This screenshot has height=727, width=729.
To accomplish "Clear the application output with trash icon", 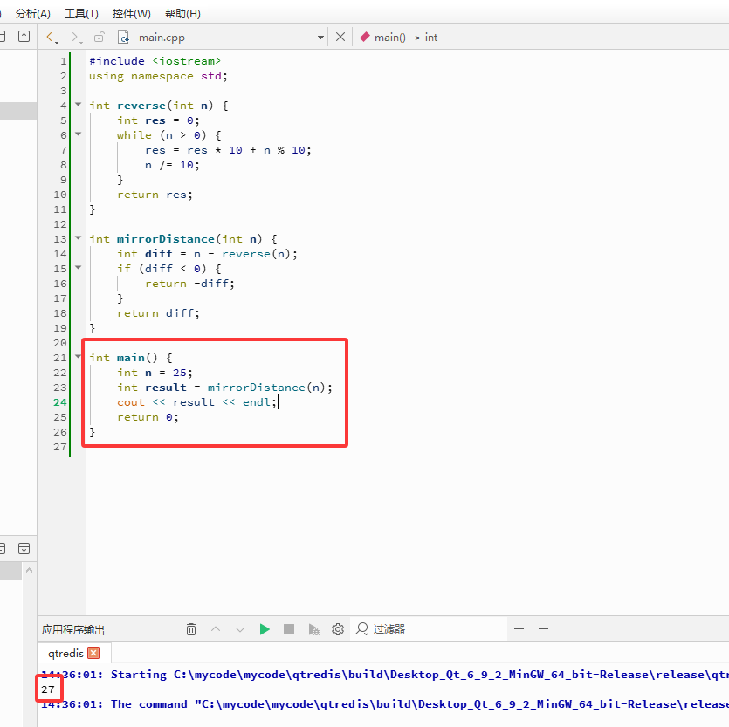I will coord(191,629).
